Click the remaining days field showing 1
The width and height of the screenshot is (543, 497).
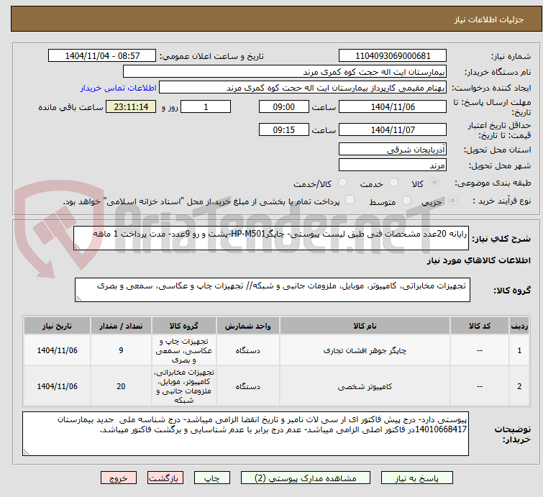[206, 106]
